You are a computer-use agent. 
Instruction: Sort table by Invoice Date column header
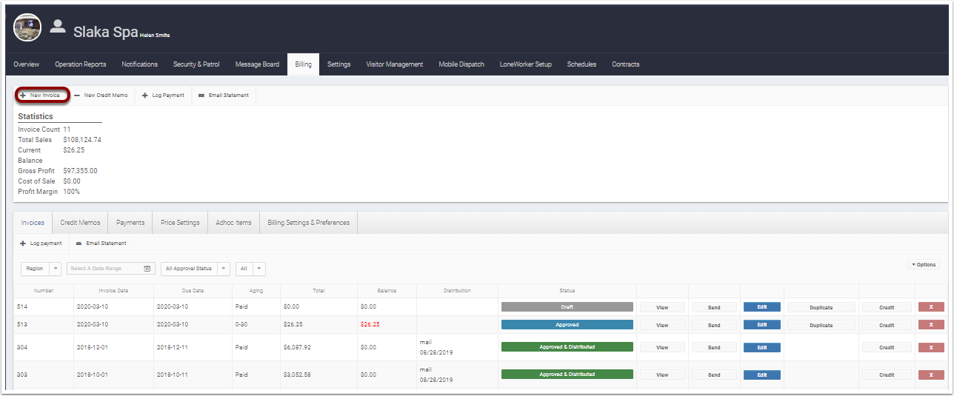tap(113, 291)
